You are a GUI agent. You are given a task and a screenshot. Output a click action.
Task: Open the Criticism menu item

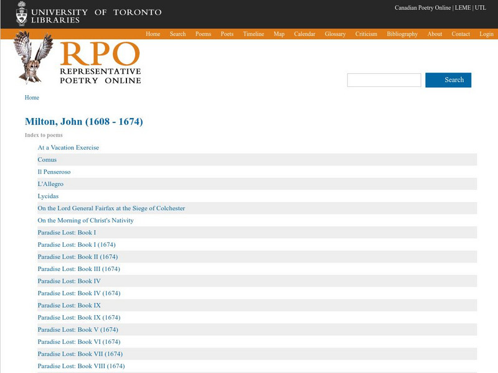(x=366, y=34)
